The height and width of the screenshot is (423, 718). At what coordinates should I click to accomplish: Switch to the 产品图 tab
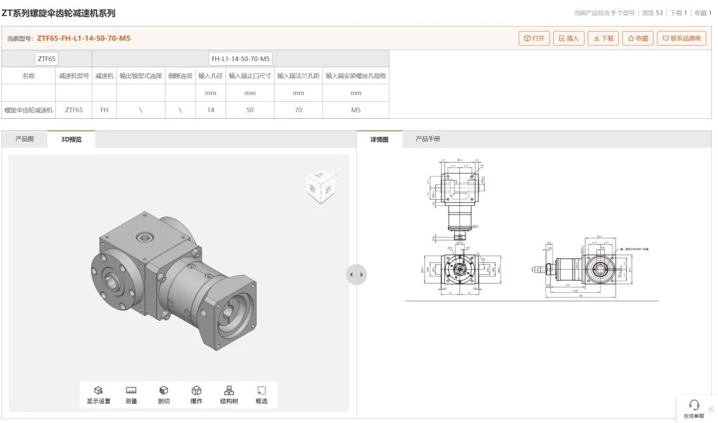coord(25,139)
